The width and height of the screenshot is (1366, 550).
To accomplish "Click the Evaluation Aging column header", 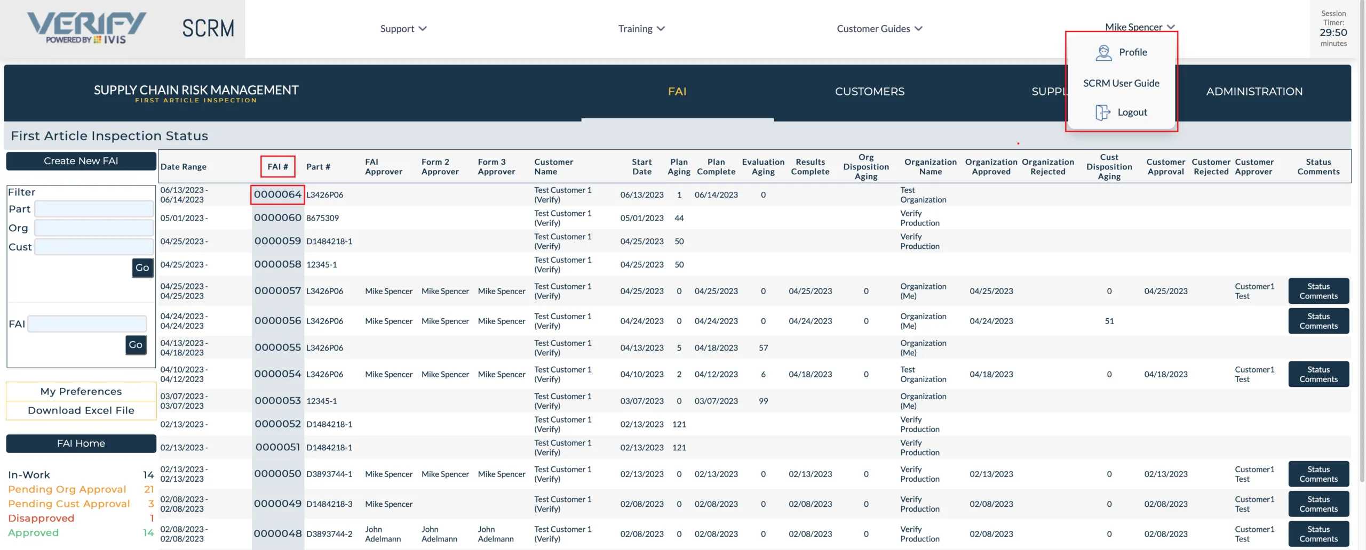I will [x=763, y=167].
